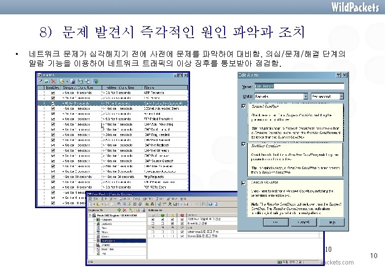Click the blue question mark help icon in OmniPeek toolbar

tap(210, 204)
